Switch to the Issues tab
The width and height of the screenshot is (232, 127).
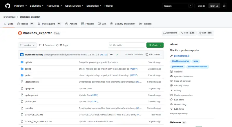click(x=25, y=24)
